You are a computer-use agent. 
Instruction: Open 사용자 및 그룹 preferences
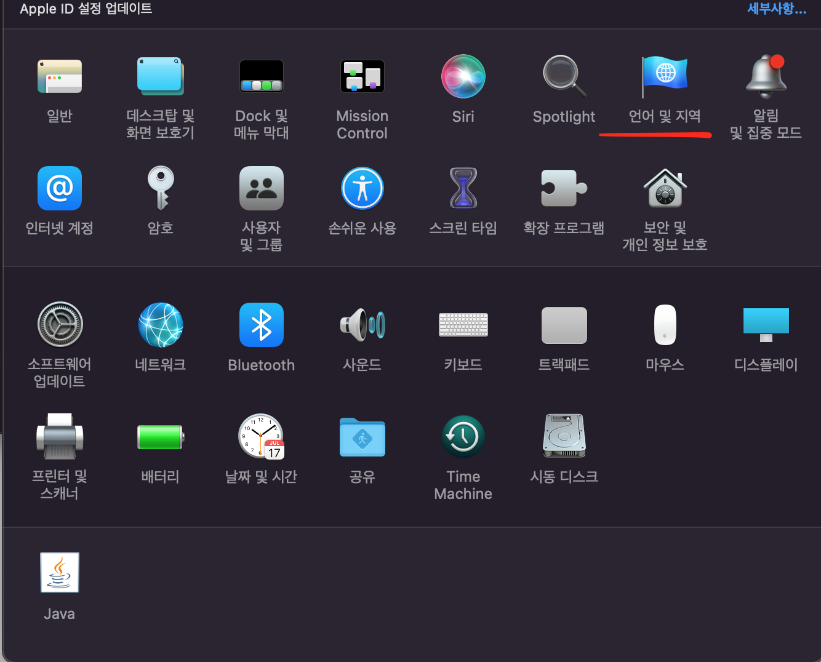262,188
